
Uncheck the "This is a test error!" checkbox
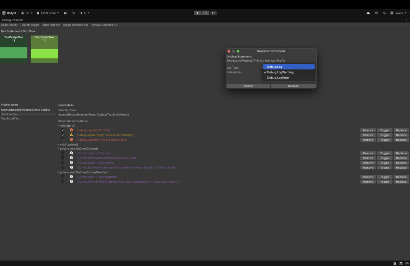[63, 140]
